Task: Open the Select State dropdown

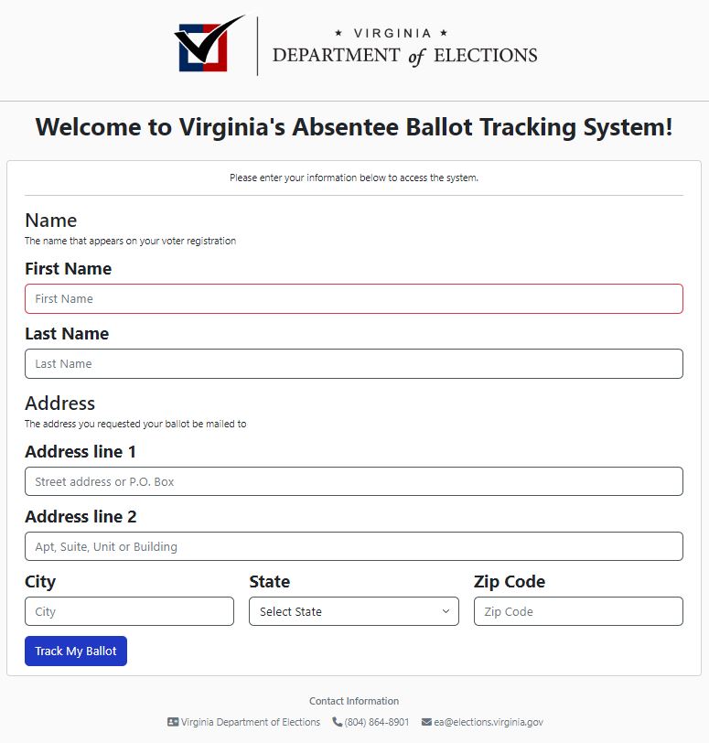Action: (353, 611)
